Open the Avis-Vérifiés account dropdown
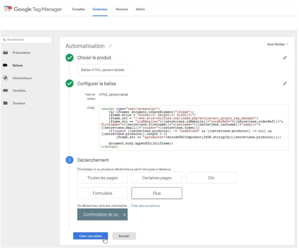The width and height of the screenshot is (299, 248). point(277,44)
